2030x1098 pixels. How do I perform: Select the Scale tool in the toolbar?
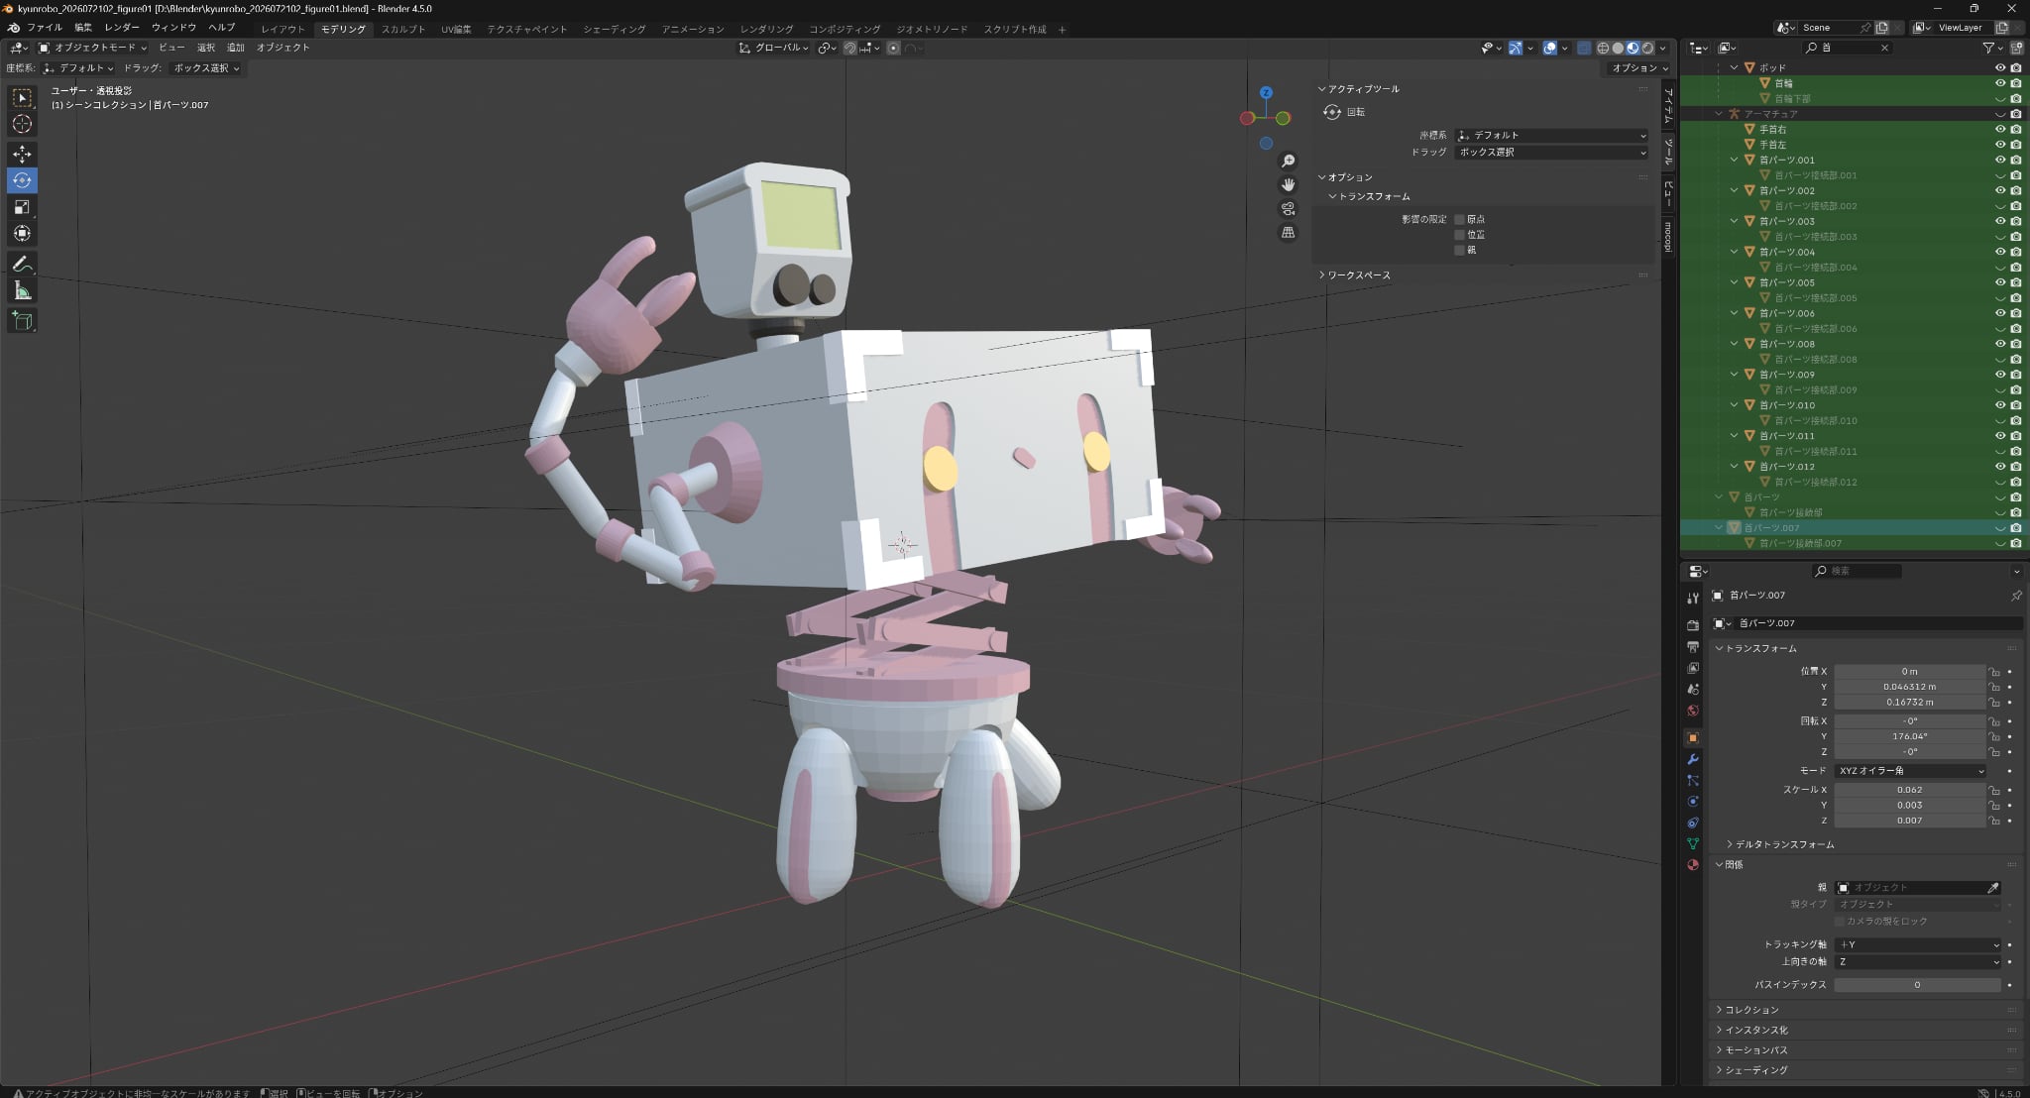click(22, 207)
